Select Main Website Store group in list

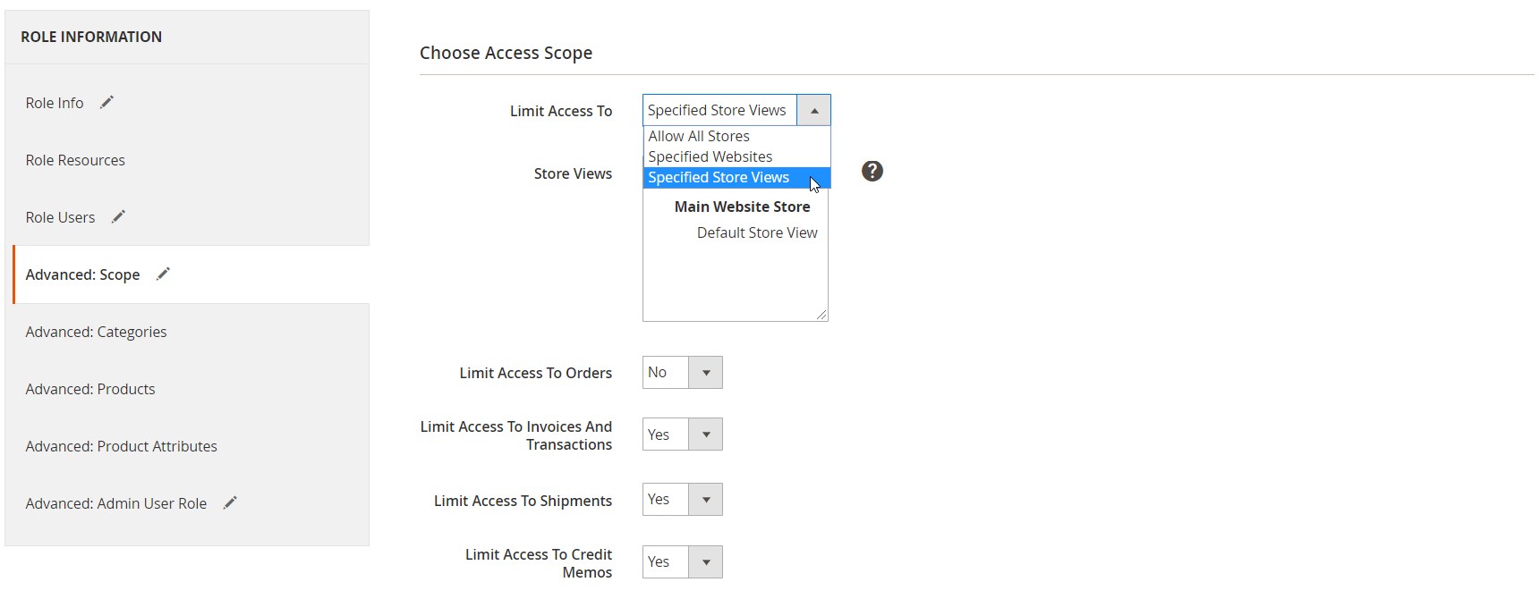[742, 207]
